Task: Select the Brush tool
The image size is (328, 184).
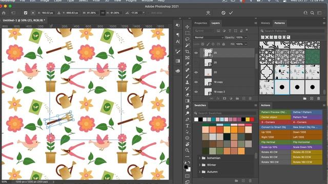Action: pos(187,76)
